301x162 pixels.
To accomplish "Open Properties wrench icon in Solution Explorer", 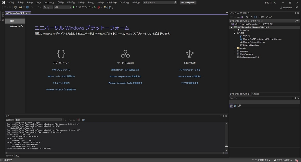I will pyautogui.click(x=267, y=17).
